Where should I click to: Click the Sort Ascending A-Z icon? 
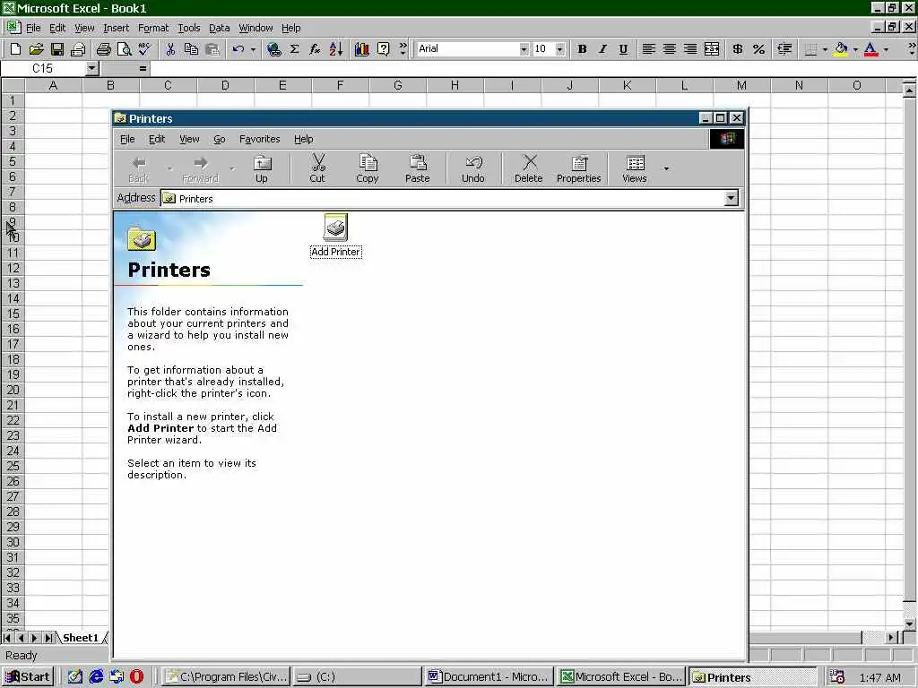click(336, 49)
